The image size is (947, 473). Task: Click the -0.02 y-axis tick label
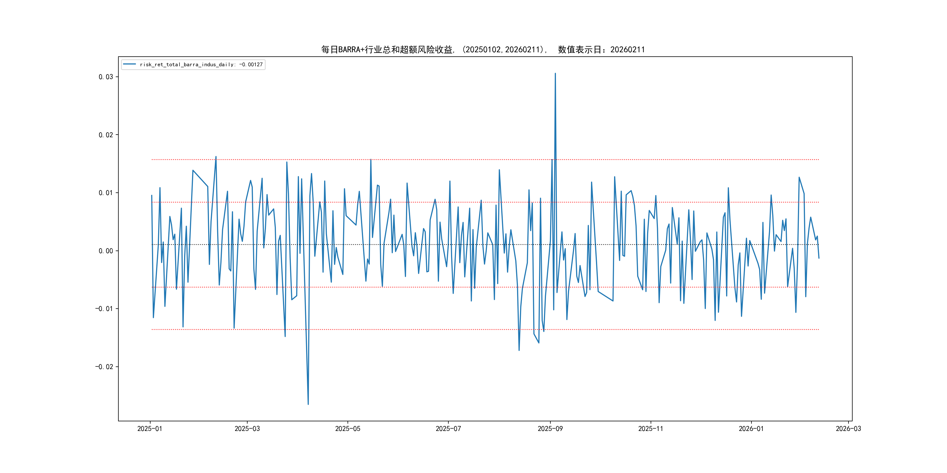(x=104, y=366)
